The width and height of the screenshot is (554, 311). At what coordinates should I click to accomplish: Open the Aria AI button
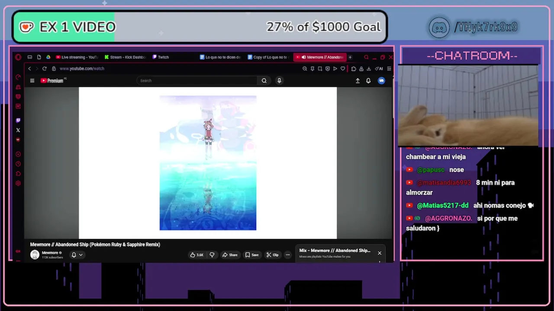[x=379, y=69]
